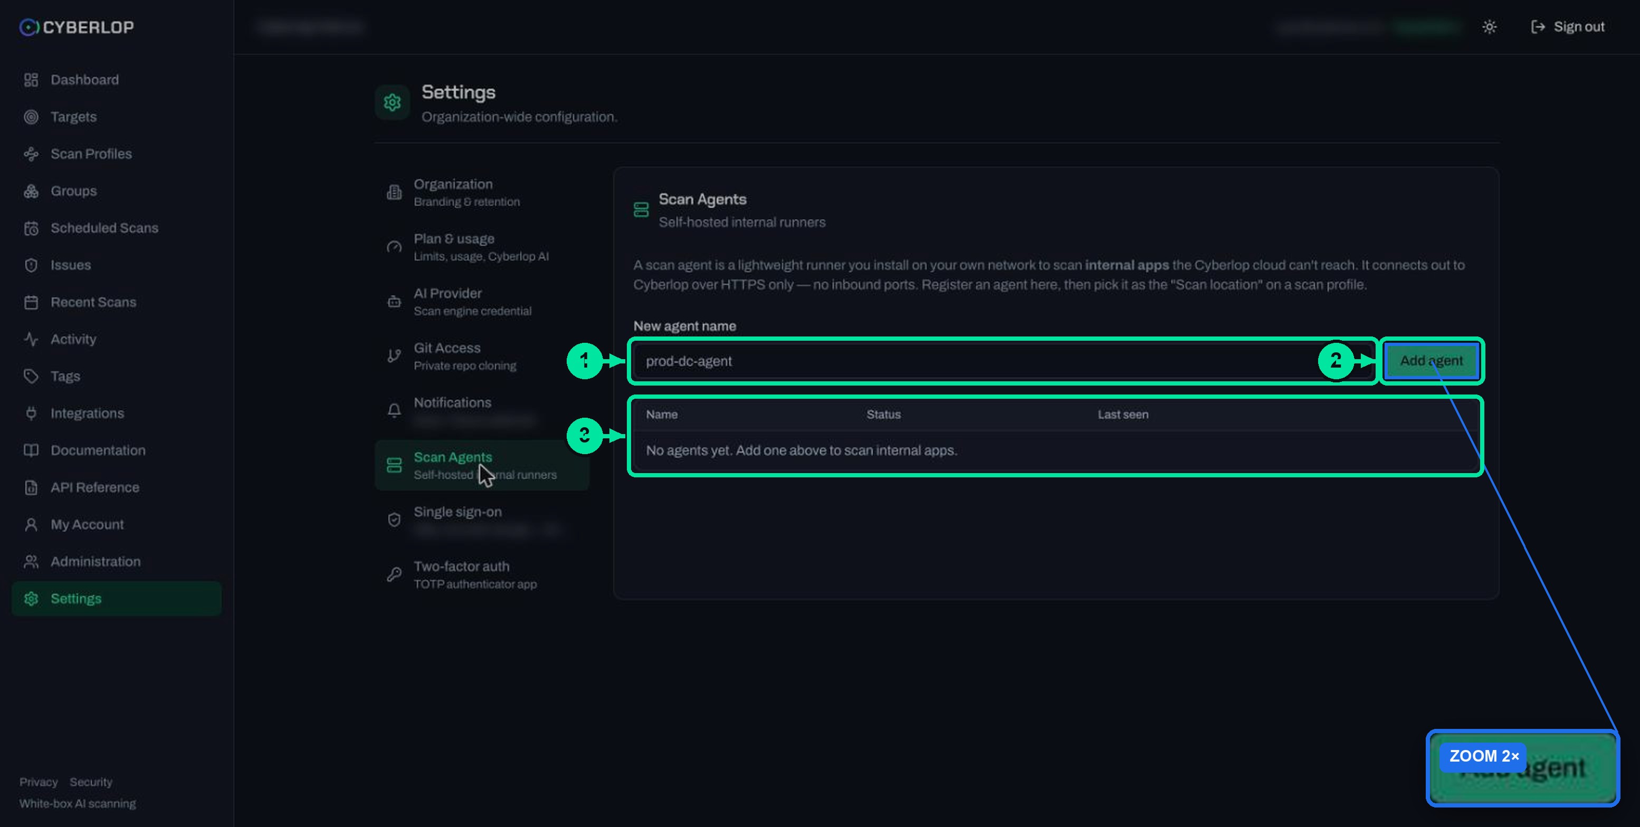Click the Groups icon in sidebar
The image size is (1640, 827).
click(31, 191)
